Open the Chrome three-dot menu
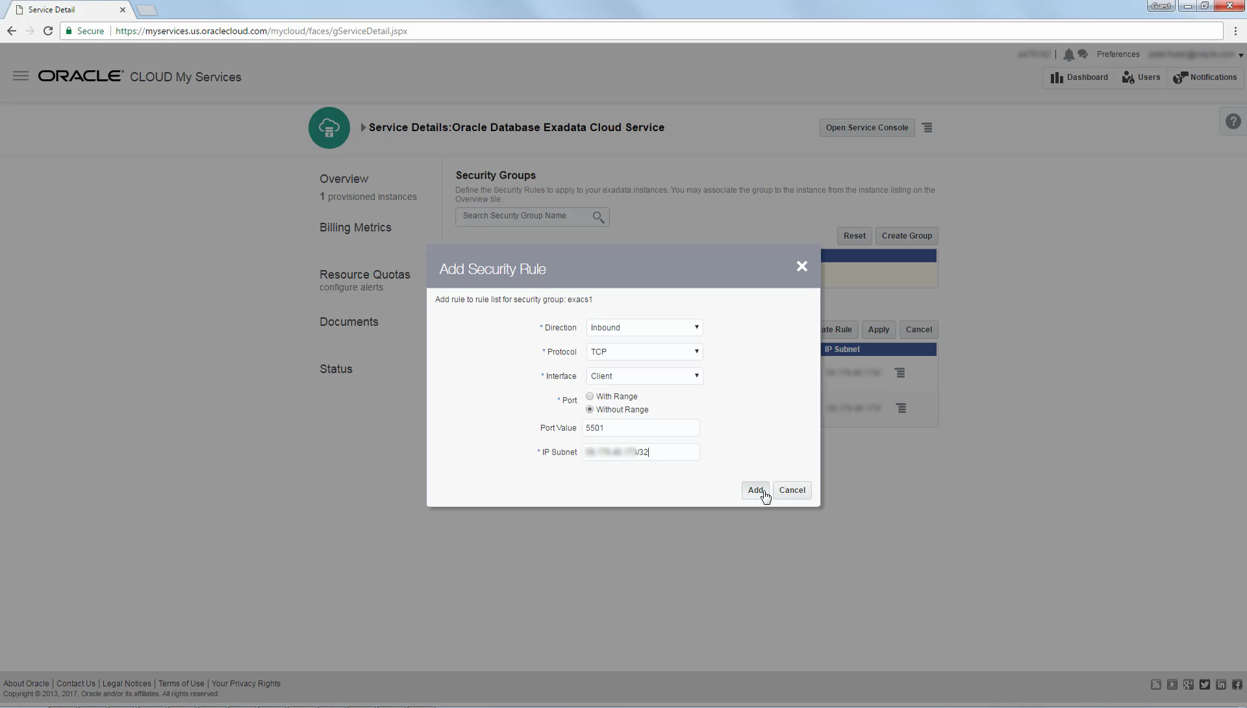This screenshot has height=708, width=1247. (1235, 31)
